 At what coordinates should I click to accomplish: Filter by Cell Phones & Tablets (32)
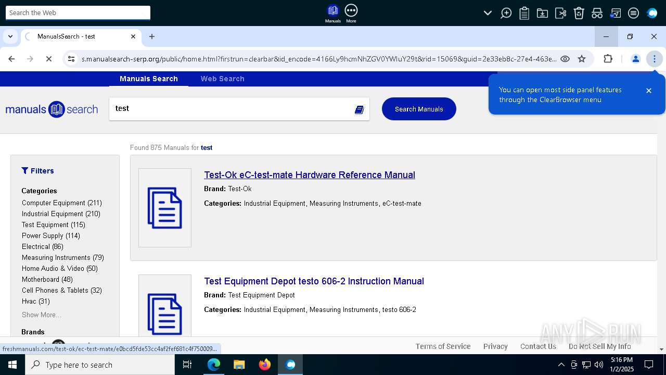[x=62, y=290]
